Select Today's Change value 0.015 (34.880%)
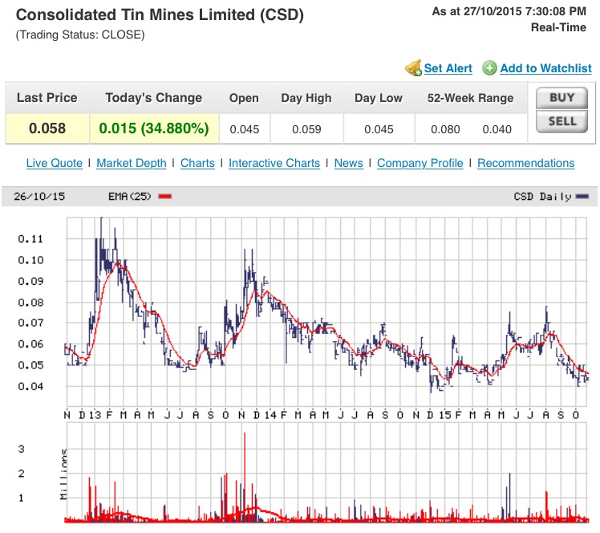Image resolution: width=600 pixels, height=533 pixels. pos(154,128)
